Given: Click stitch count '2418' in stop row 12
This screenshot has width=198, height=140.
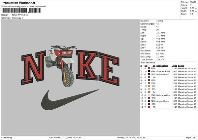Looking at the screenshot, I should (153, 101).
